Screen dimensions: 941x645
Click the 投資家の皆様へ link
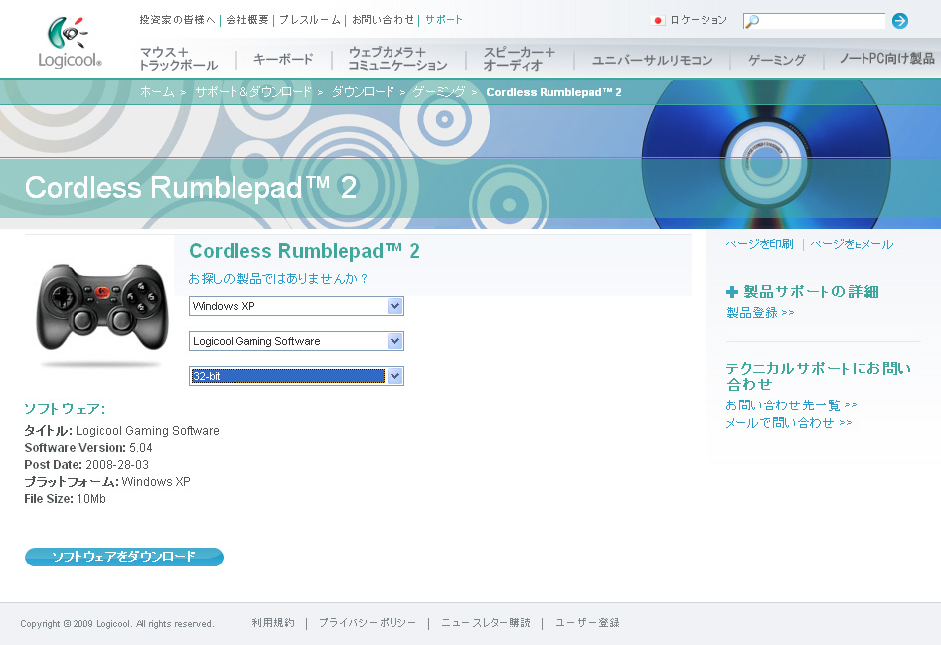[177, 20]
